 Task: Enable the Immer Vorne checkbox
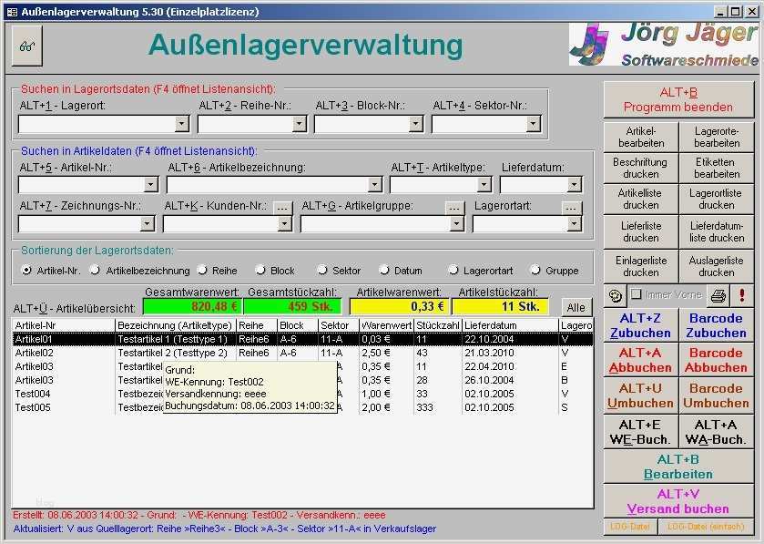637,294
